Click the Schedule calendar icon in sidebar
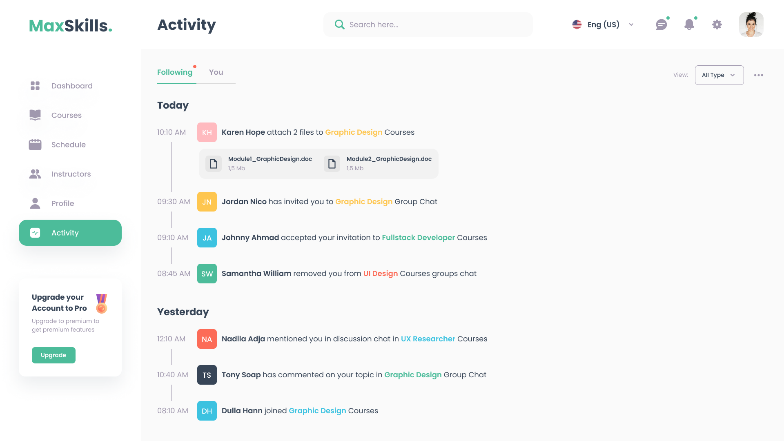The height and width of the screenshot is (441, 784). coord(35,145)
